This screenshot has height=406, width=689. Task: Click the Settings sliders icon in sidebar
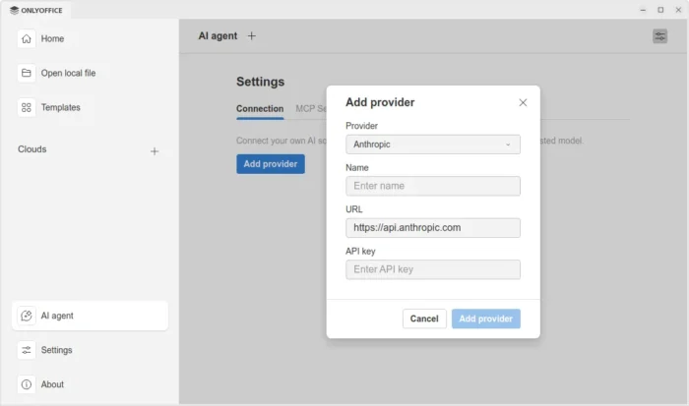coord(27,350)
